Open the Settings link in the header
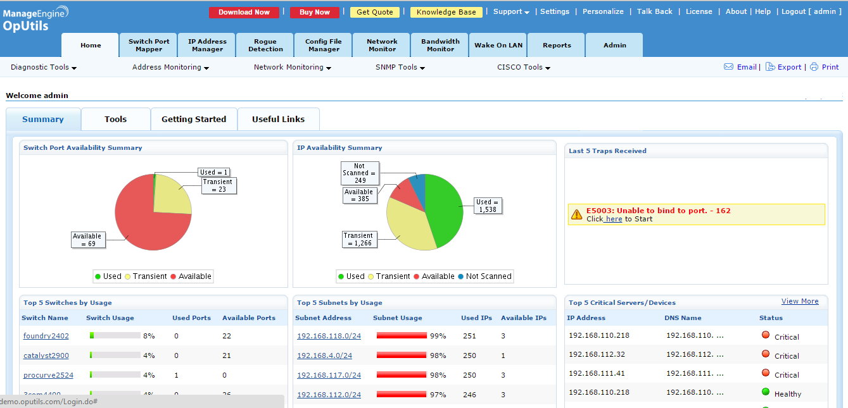The image size is (848, 408). pyautogui.click(x=555, y=11)
